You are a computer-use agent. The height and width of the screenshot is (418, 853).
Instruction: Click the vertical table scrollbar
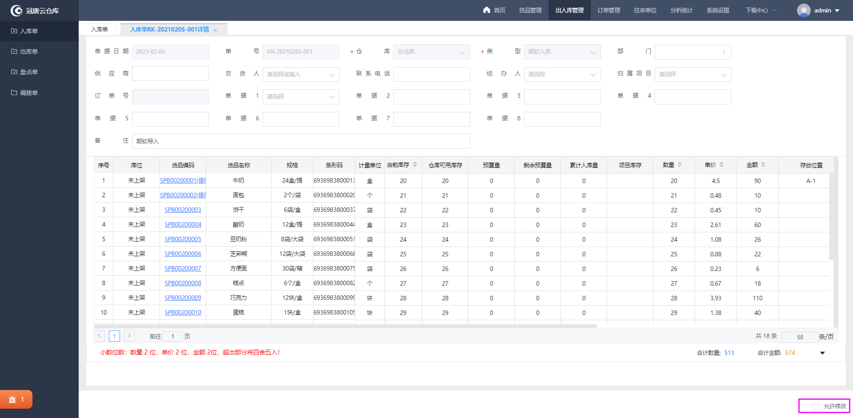pyautogui.click(x=831, y=216)
